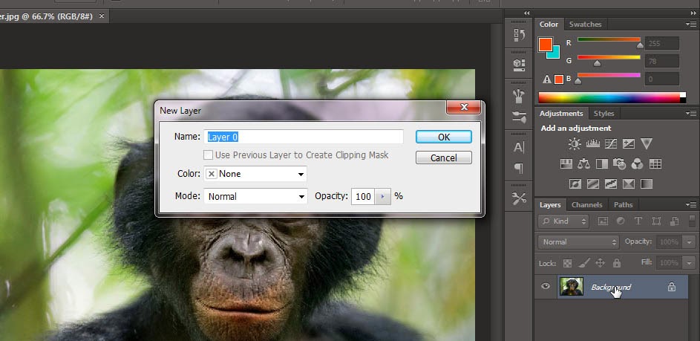
Task: Add a Color Lookup adjustment
Action: tap(655, 164)
